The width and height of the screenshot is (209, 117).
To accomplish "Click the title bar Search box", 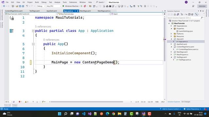I will 101,2.
